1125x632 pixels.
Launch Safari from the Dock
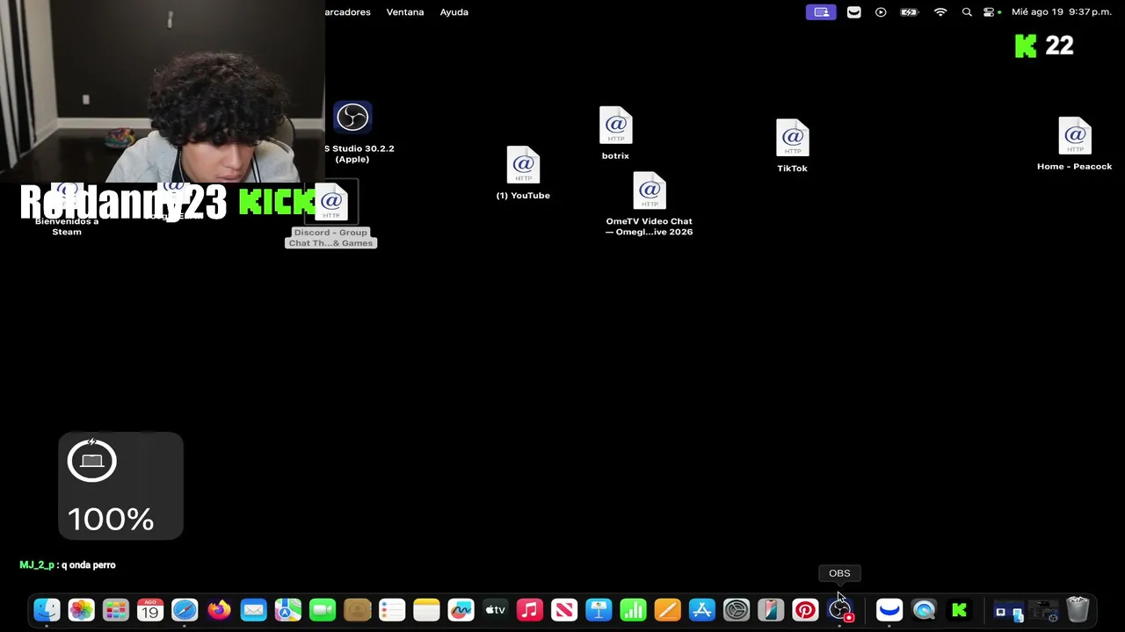[x=185, y=609]
